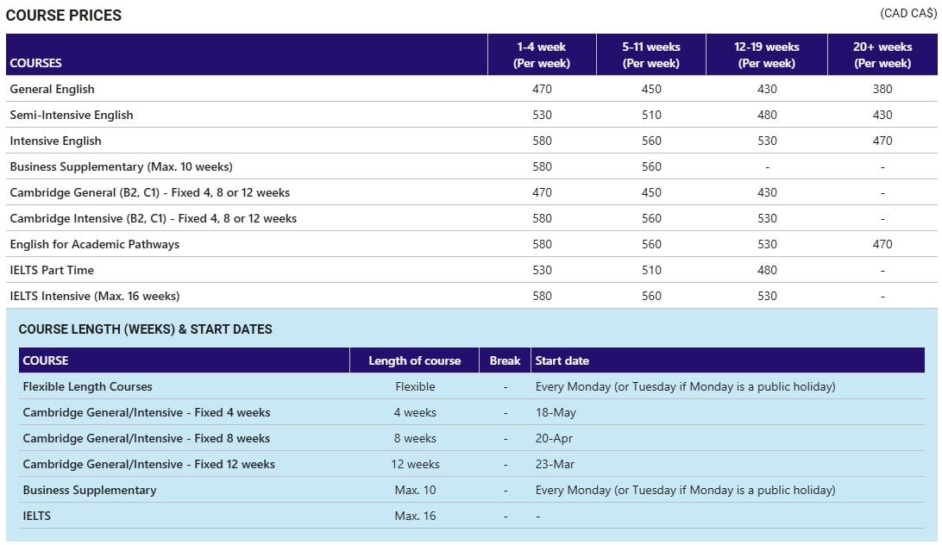Viewport: 942px width, 545px height.
Task: Click the 1-4 week column header
Action: click(541, 54)
